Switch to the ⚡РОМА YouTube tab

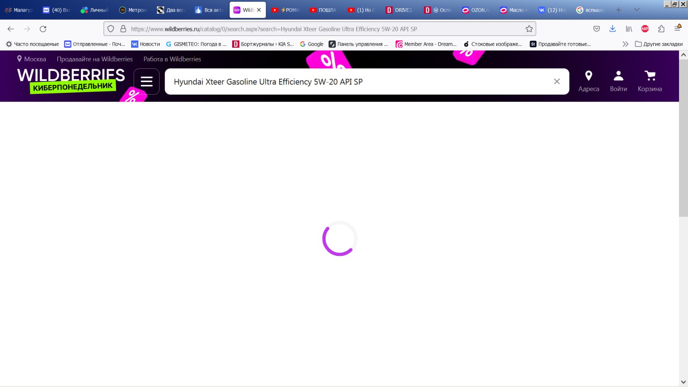285,10
